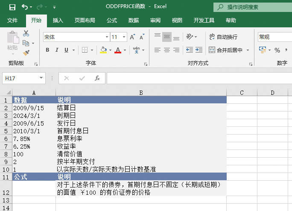This screenshot has width=292, height=211.
Task: Click the Percent Style icon
Action: (277, 50)
